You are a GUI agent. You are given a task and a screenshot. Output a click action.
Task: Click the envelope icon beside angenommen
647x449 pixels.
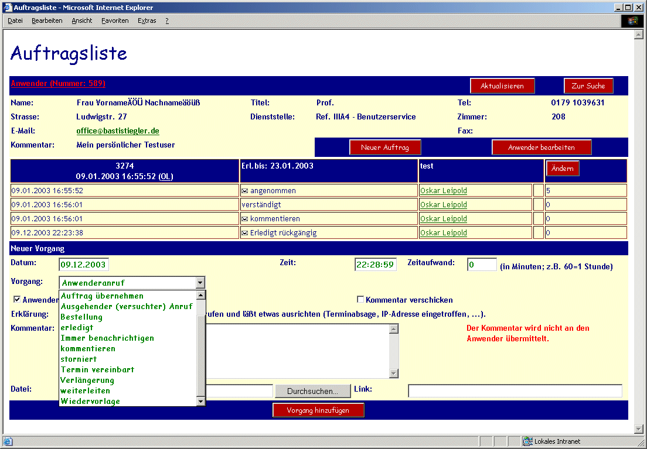pyautogui.click(x=245, y=191)
